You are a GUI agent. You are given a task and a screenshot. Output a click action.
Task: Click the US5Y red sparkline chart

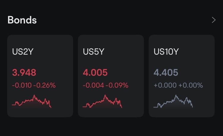(102, 101)
